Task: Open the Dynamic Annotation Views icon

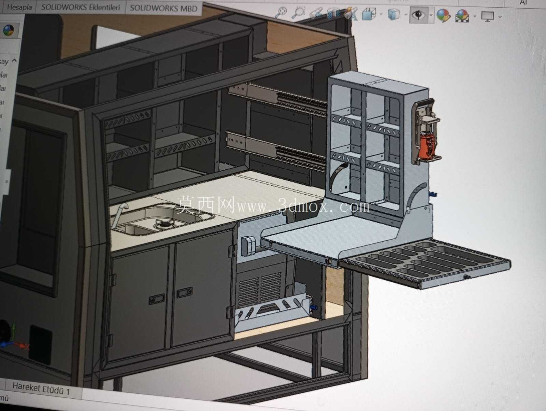Action: pyautogui.click(x=350, y=14)
